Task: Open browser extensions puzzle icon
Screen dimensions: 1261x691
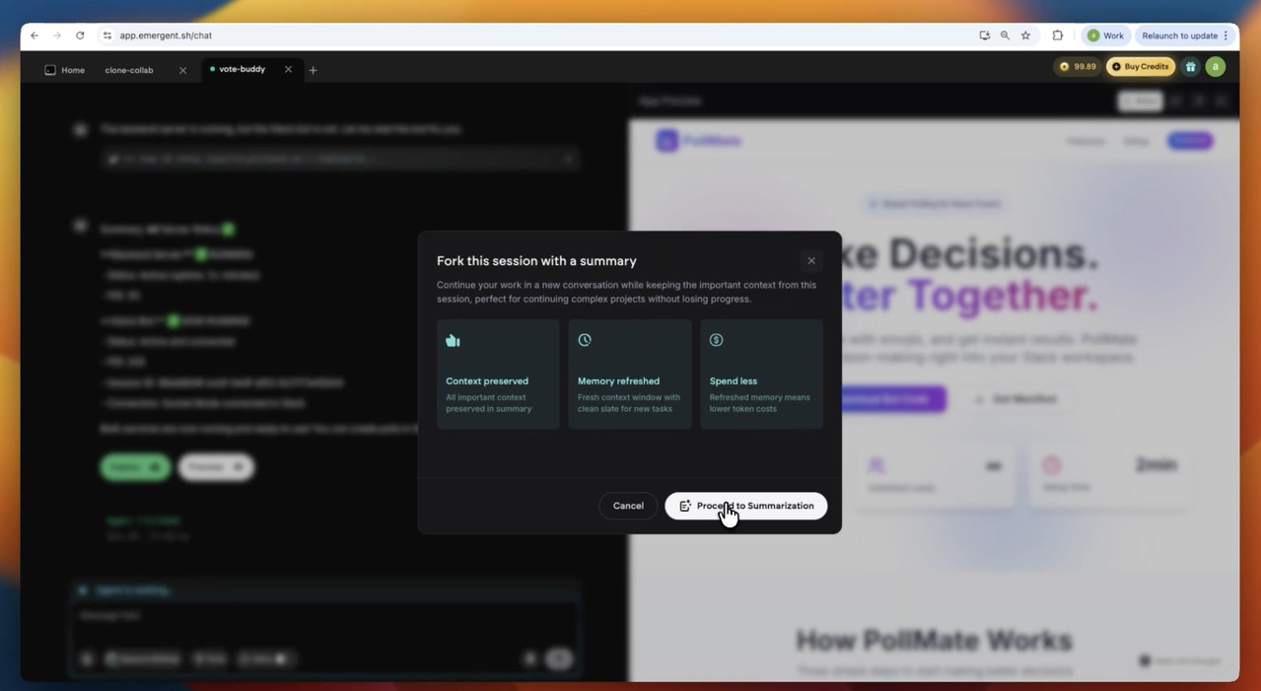Action: (1058, 35)
